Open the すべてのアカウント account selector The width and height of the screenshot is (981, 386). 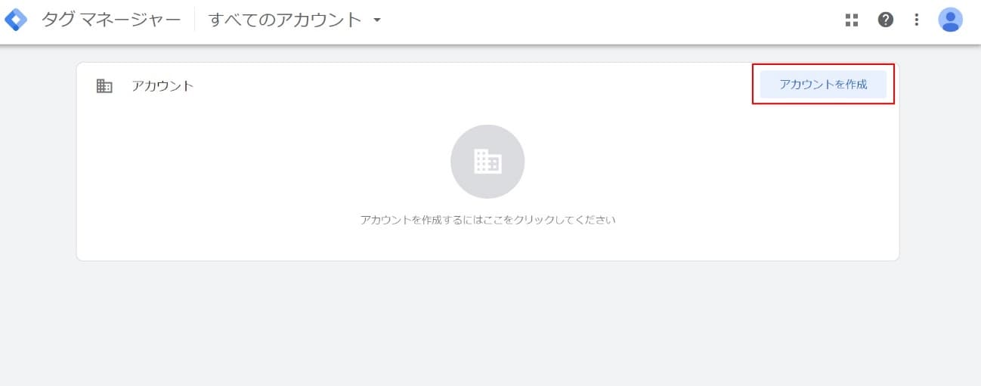[x=295, y=20]
